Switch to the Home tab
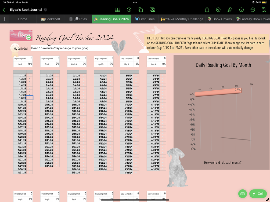Image resolution: width=270 pixels, height=202 pixels. coord(23,19)
